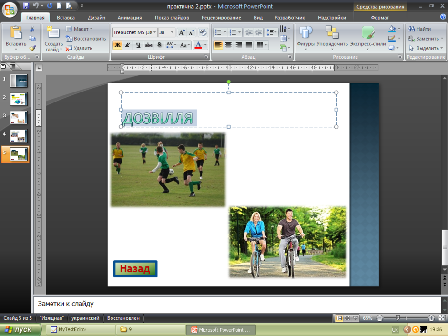The height and width of the screenshot is (336, 448).
Task: Start slide show from status bar icon
Action: click(356, 318)
